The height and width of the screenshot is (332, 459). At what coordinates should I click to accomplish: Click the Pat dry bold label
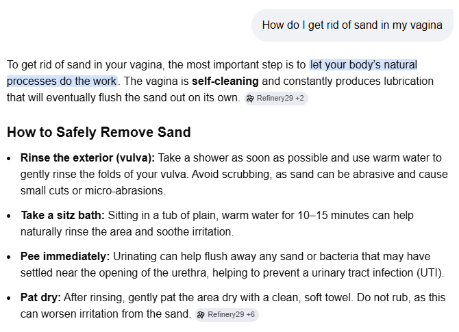41,298
